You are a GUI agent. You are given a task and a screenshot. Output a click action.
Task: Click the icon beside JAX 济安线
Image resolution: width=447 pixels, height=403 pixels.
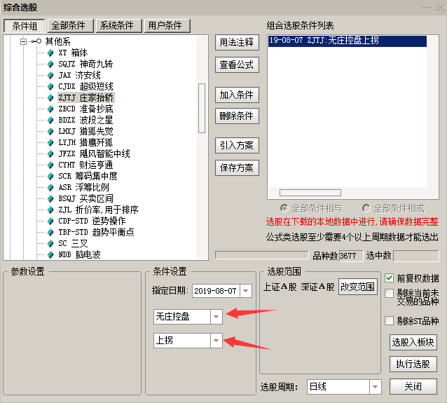[x=50, y=75]
